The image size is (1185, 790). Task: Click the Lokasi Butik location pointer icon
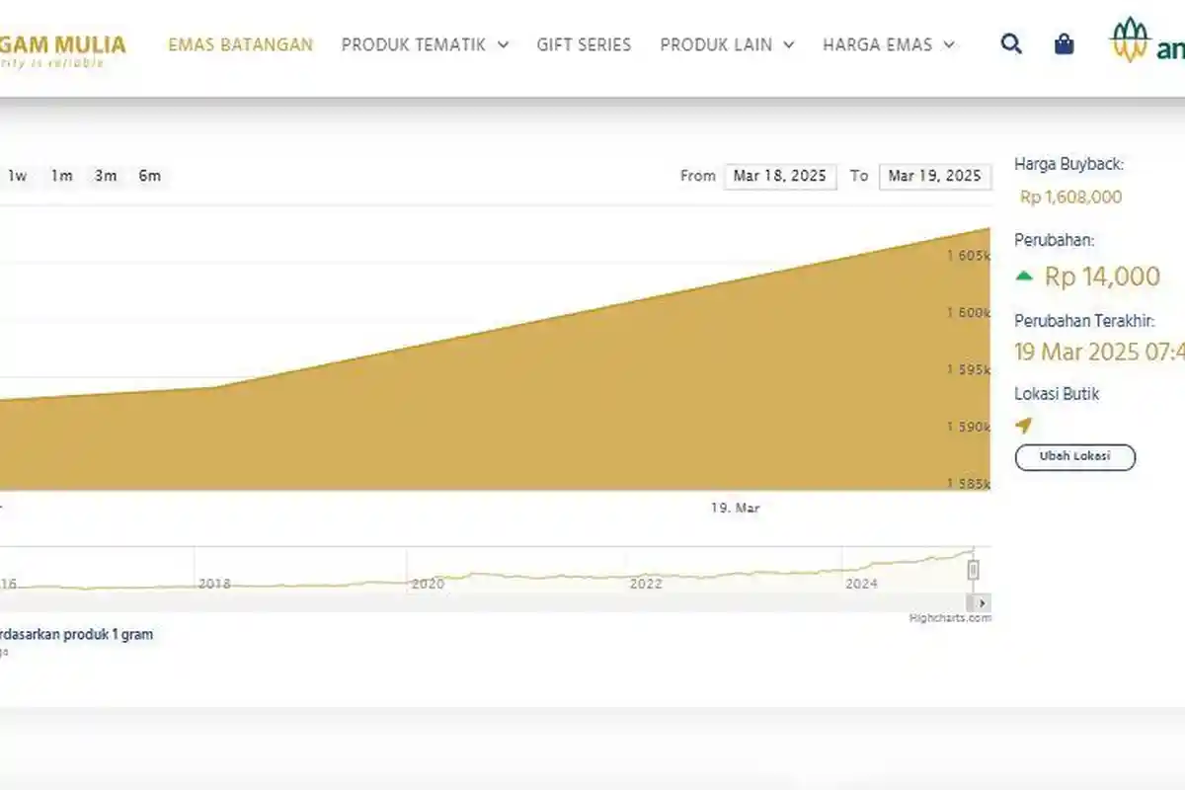pos(1026,425)
